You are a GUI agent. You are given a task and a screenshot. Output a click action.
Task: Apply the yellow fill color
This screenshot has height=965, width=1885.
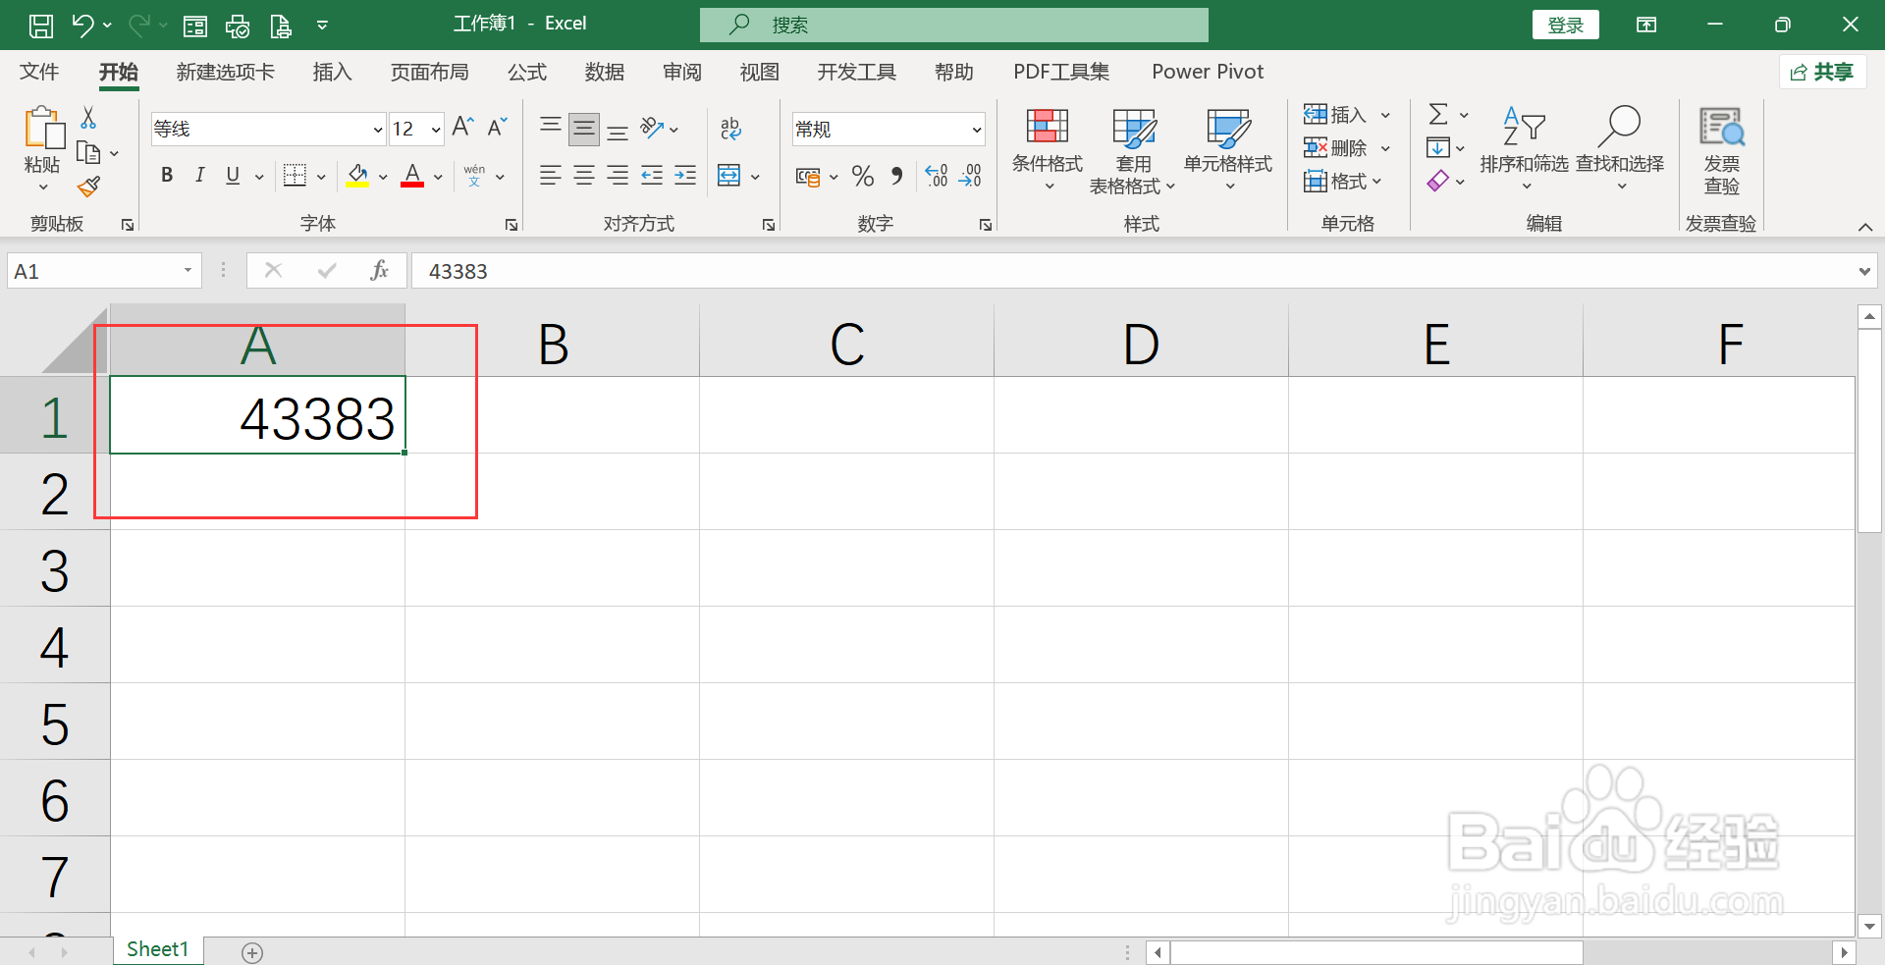(x=357, y=176)
